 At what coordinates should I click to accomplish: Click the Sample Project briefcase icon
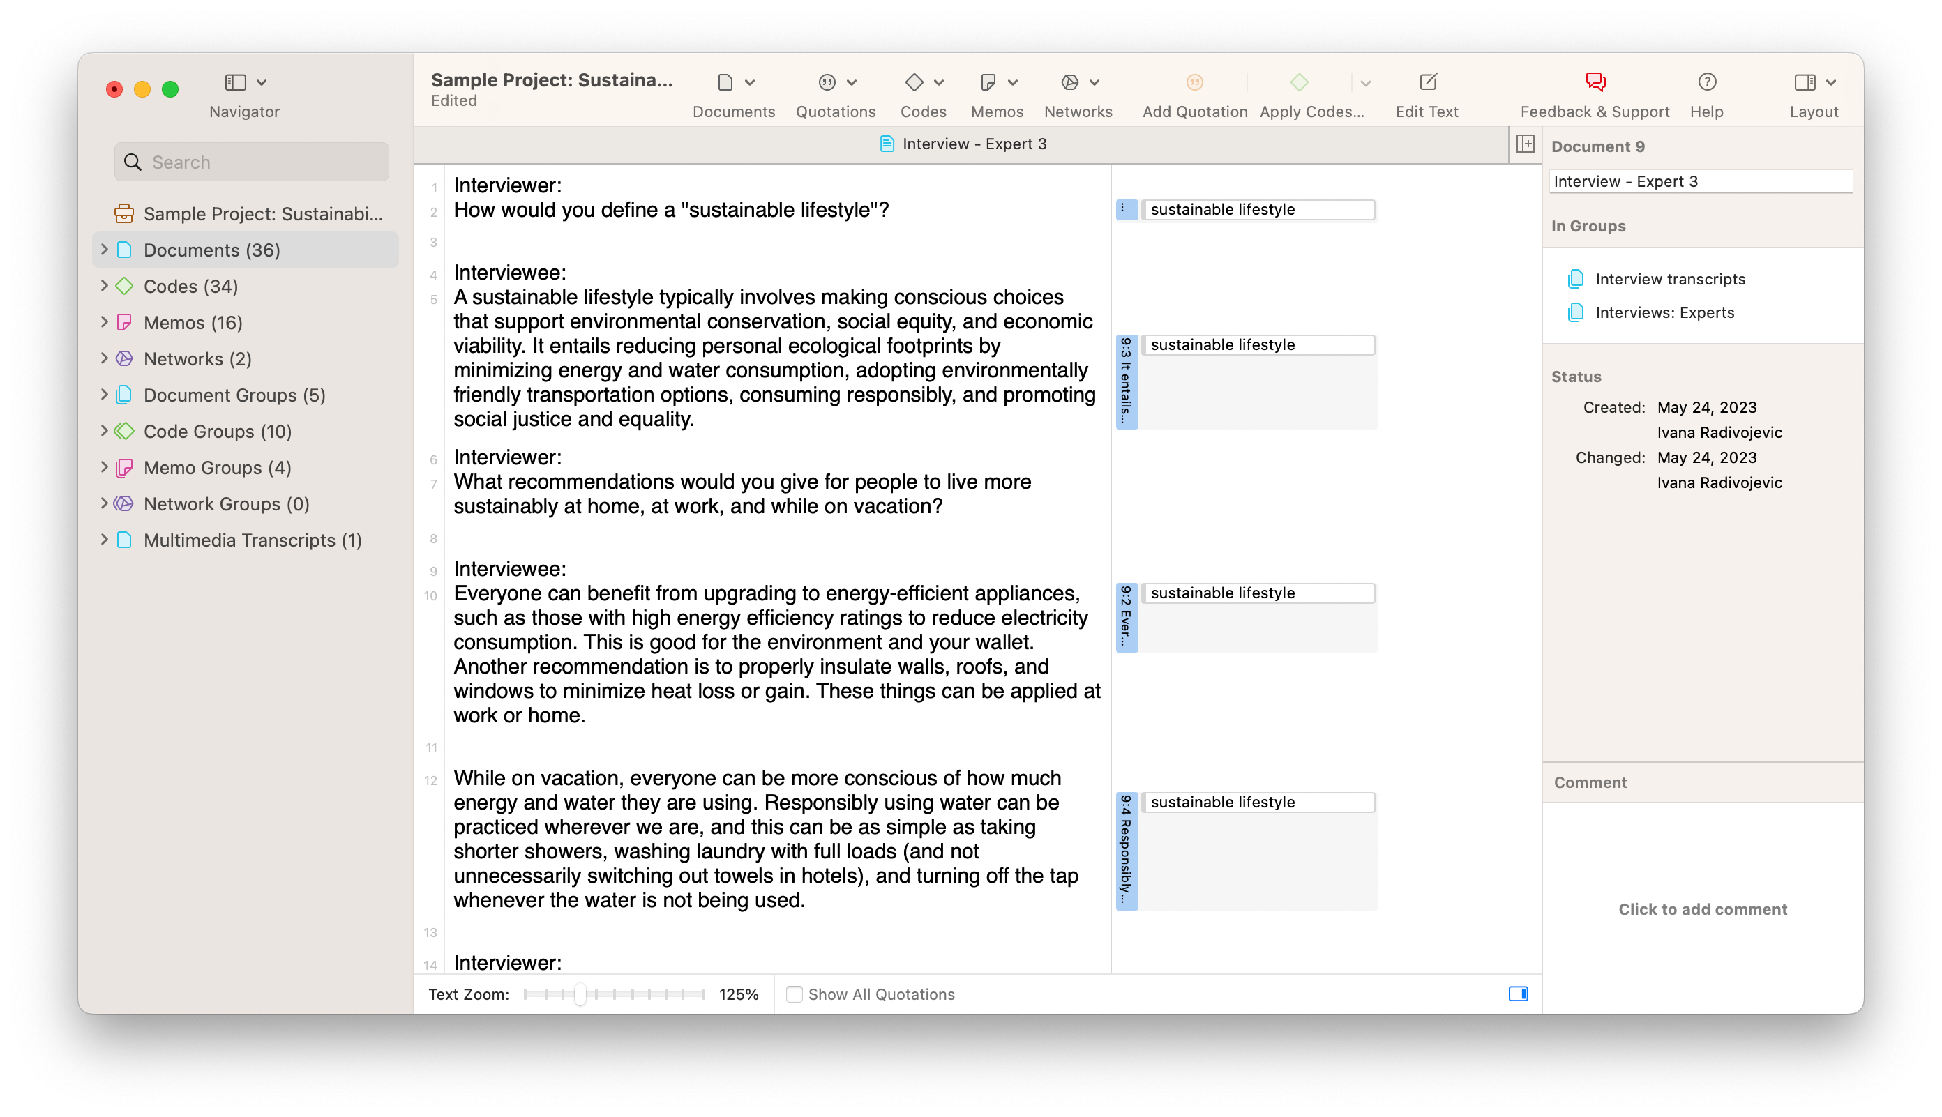(x=123, y=213)
